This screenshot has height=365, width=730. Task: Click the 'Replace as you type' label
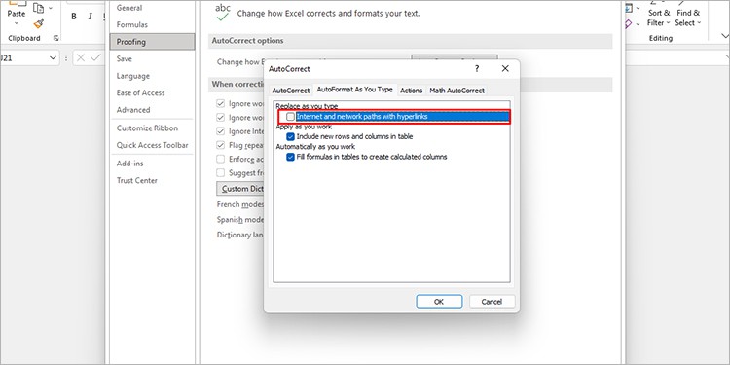pos(307,107)
